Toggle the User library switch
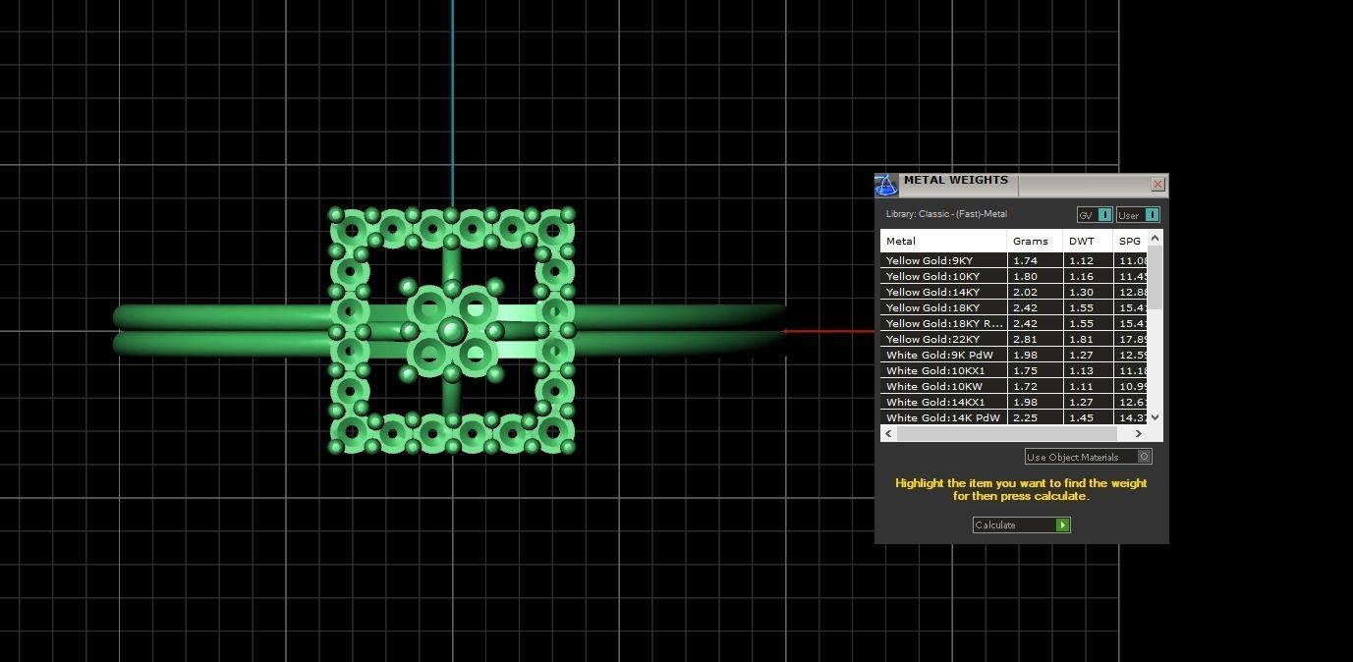Image resolution: width=1353 pixels, height=662 pixels. click(x=1138, y=215)
